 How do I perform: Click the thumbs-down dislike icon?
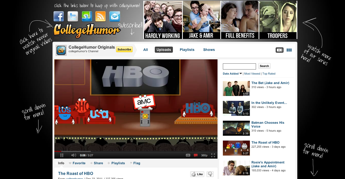point(210,174)
